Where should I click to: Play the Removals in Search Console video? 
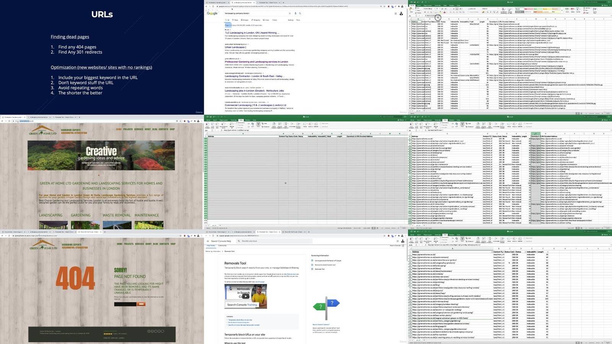pyautogui.click(x=246, y=296)
